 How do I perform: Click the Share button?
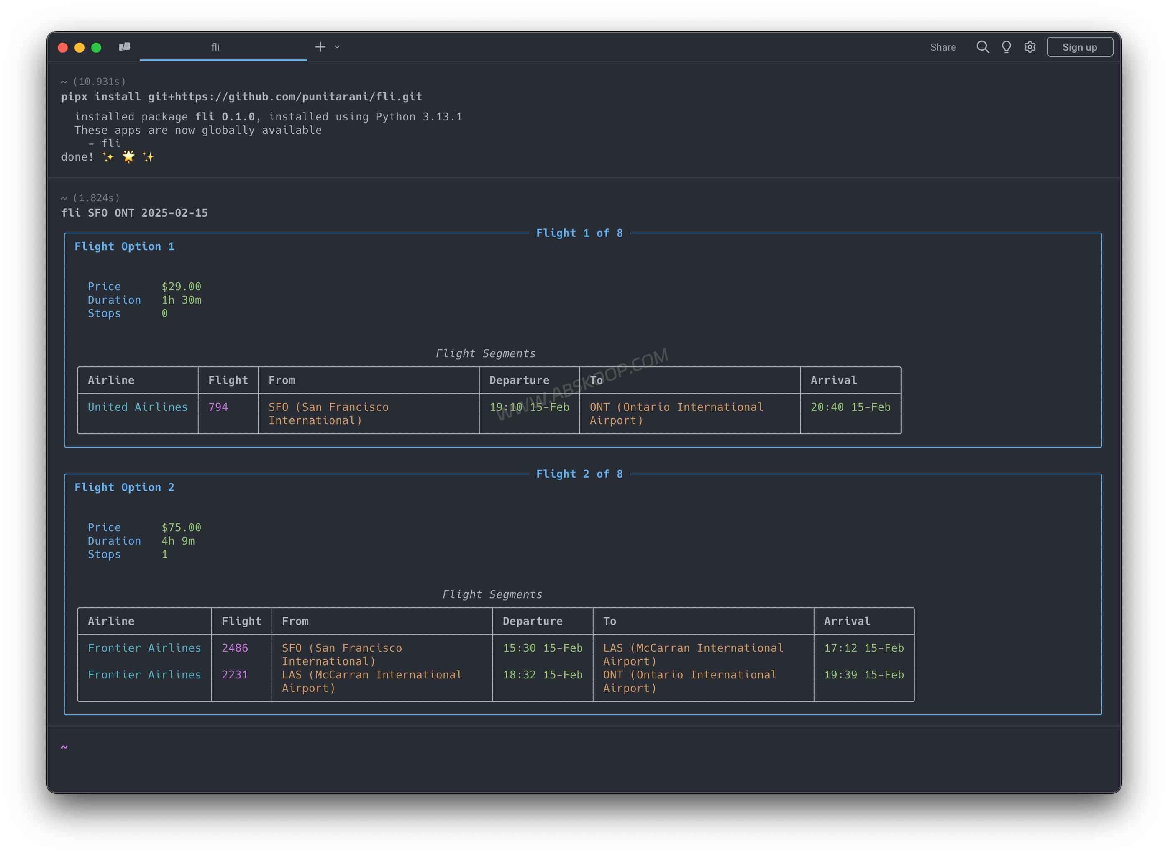[943, 47]
